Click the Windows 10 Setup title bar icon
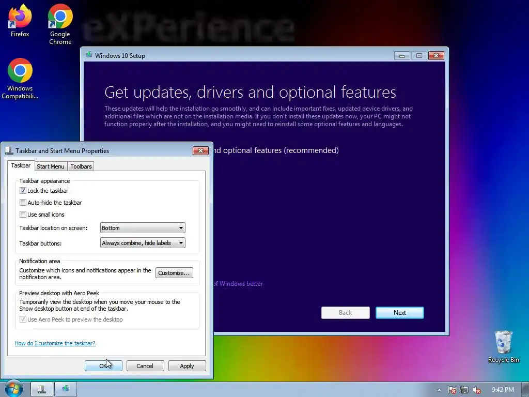Viewport: 529px width, 397px height. [x=89, y=55]
